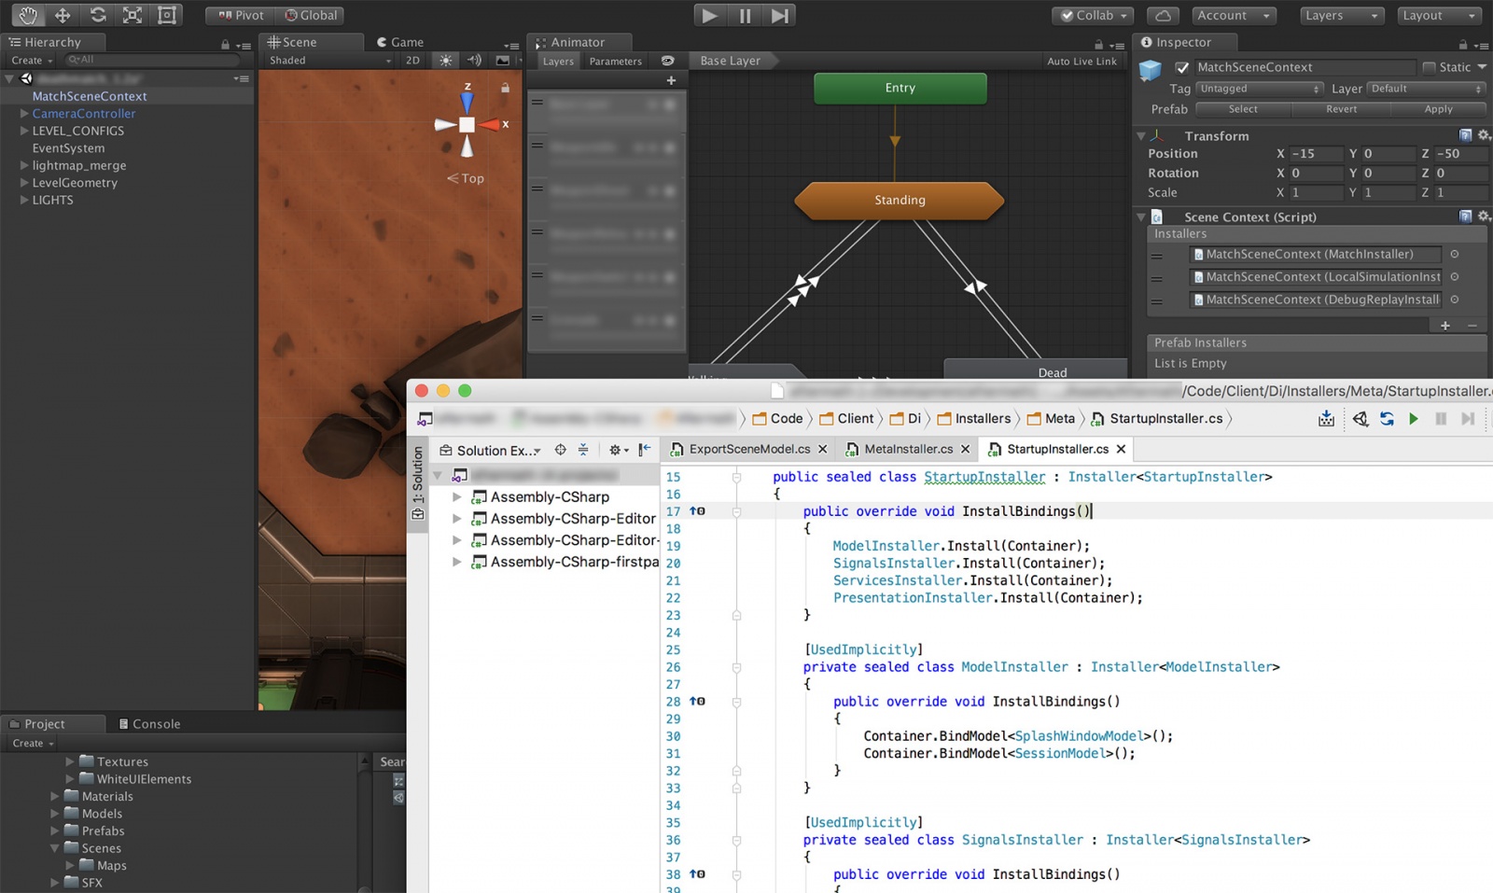1493x893 pixels.
Task: Select the Rotate tool
Action: pos(97,15)
